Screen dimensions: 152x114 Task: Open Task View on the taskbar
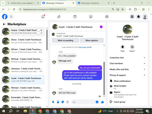pos(18,111)
